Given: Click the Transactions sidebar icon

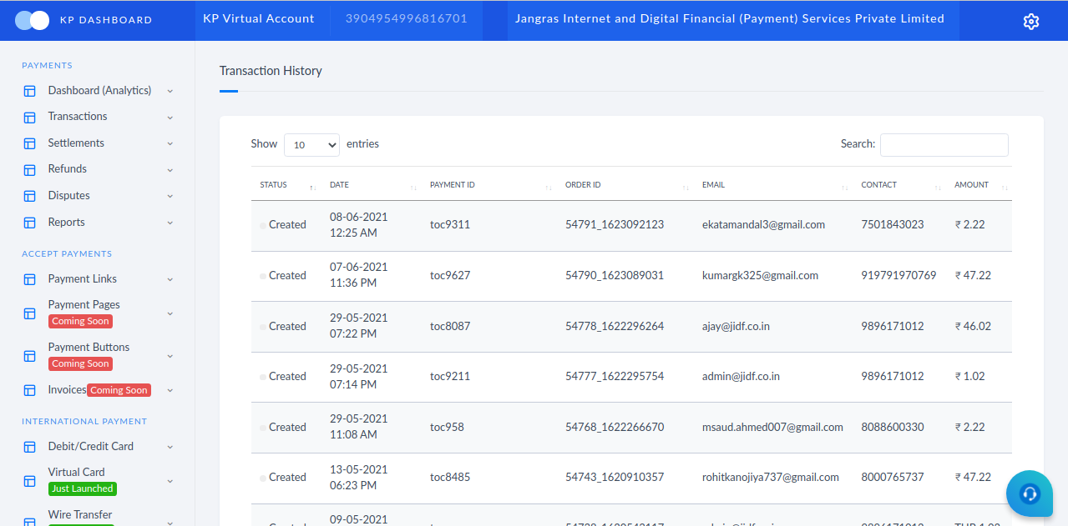Looking at the screenshot, I should 30,117.
